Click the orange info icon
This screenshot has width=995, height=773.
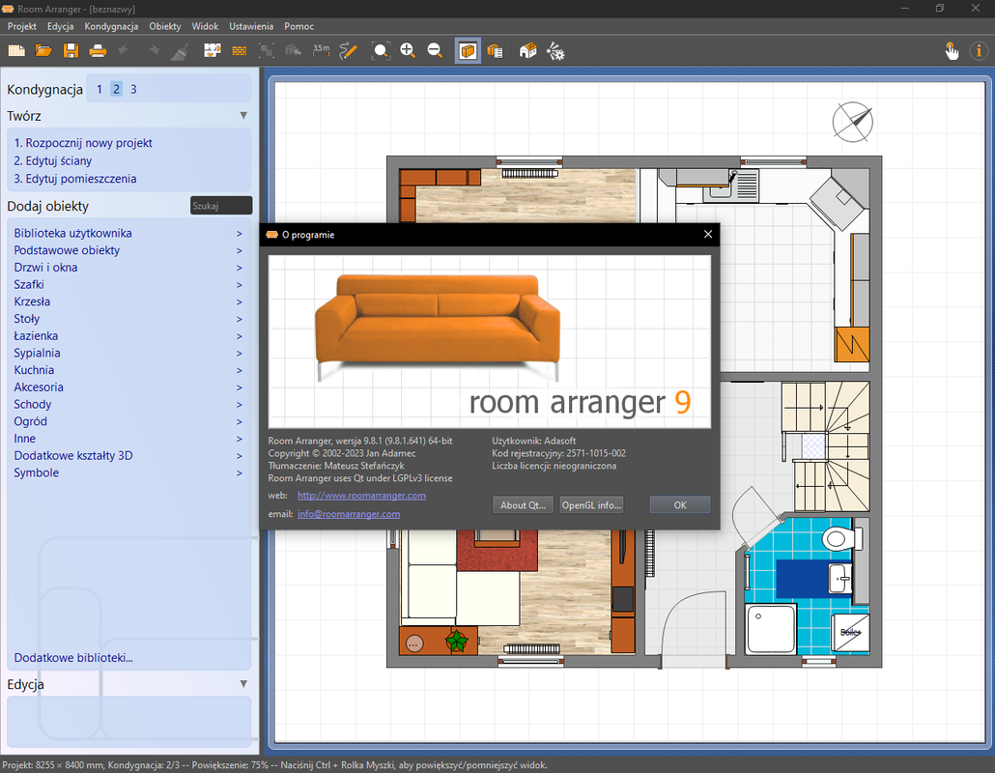[979, 51]
